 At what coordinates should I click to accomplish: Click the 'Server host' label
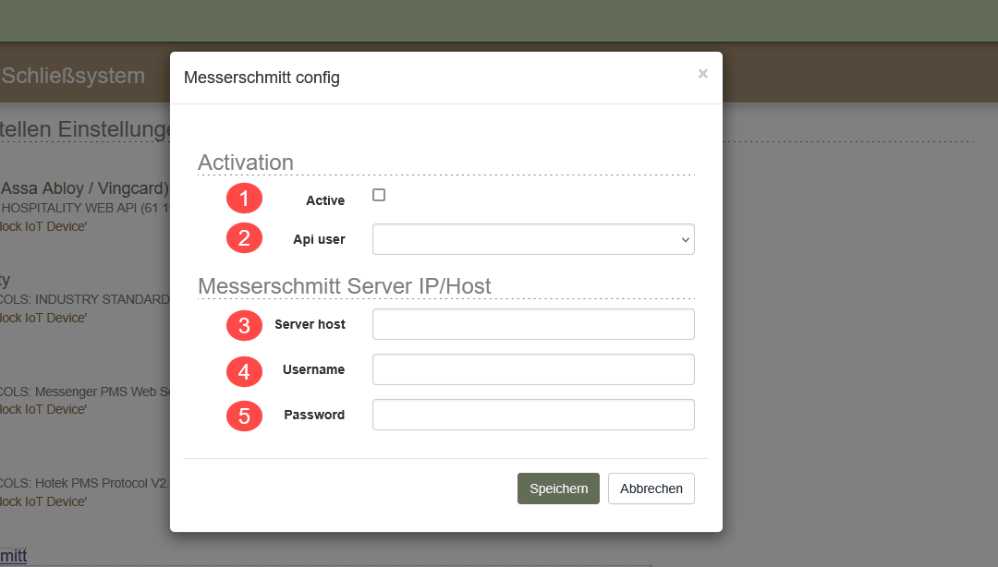click(x=310, y=324)
